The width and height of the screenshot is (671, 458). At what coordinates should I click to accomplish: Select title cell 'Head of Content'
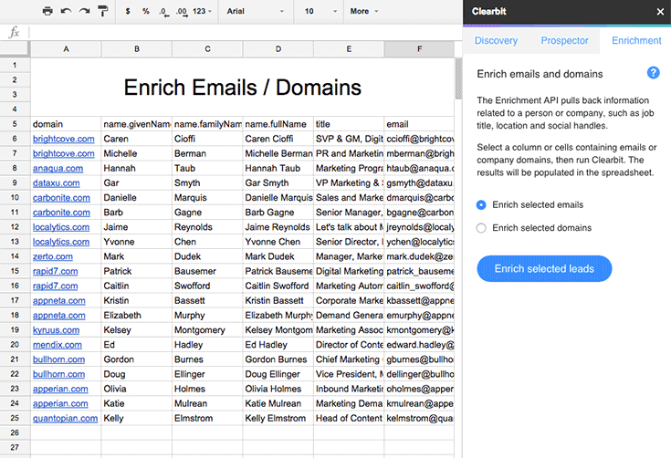(x=349, y=418)
